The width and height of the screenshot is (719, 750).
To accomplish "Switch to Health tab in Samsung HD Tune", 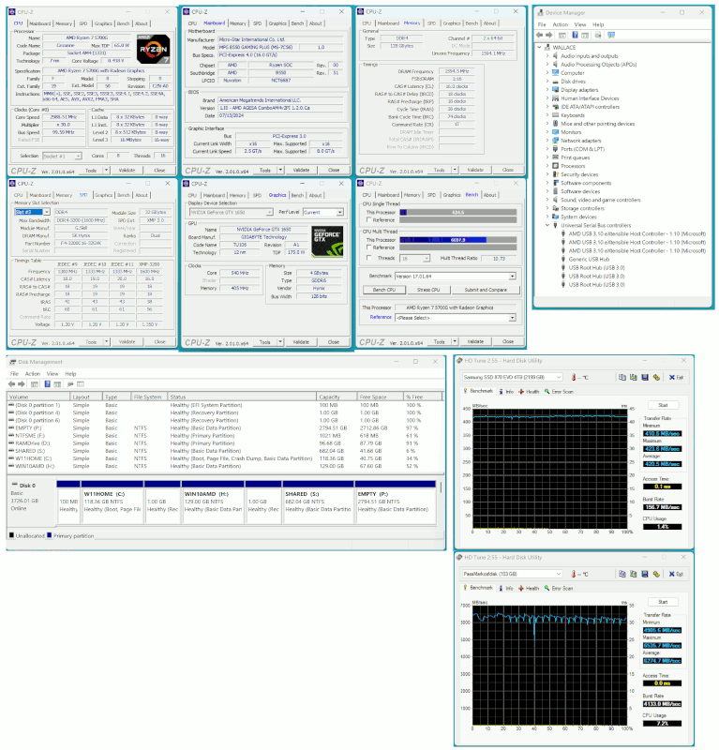I will [529, 392].
